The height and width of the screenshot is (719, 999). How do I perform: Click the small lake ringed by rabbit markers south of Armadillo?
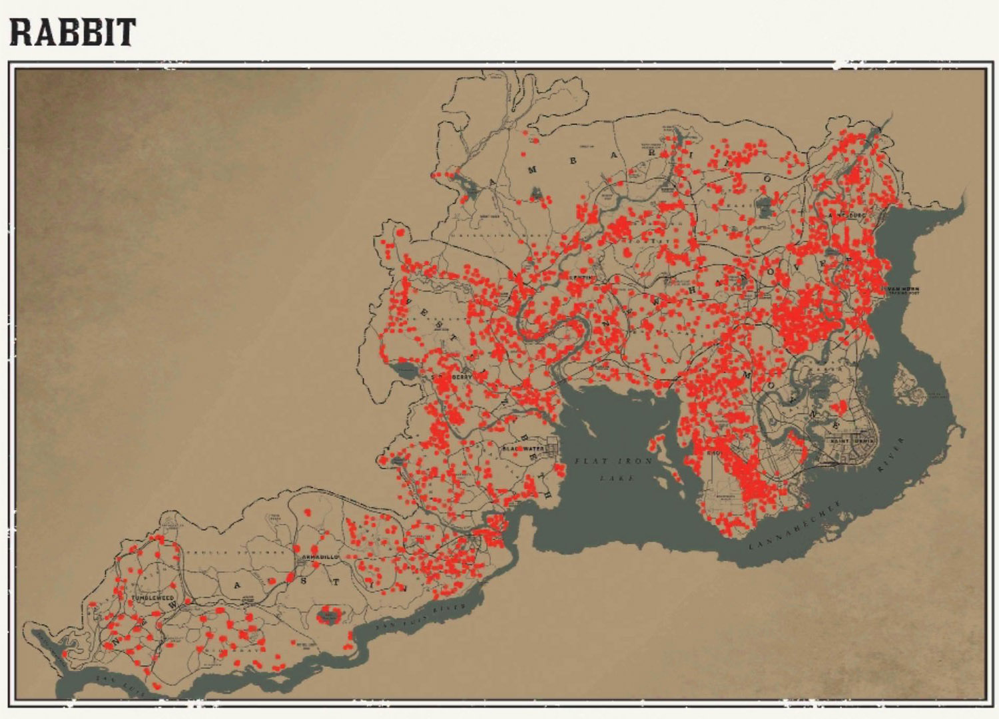pyautogui.click(x=328, y=615)
